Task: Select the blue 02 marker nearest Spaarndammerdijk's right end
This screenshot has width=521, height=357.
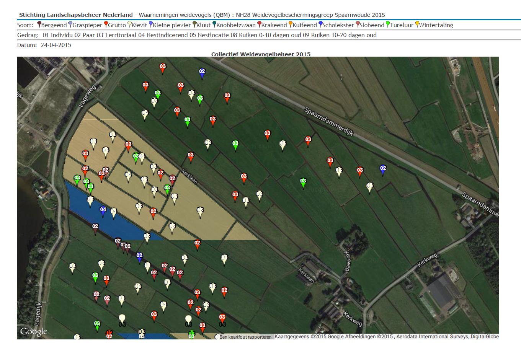Action: [383, 170]
